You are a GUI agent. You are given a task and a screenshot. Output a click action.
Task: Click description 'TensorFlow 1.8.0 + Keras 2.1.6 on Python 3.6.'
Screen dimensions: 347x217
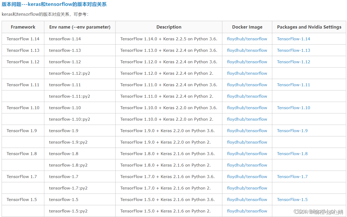pos(167,154)
